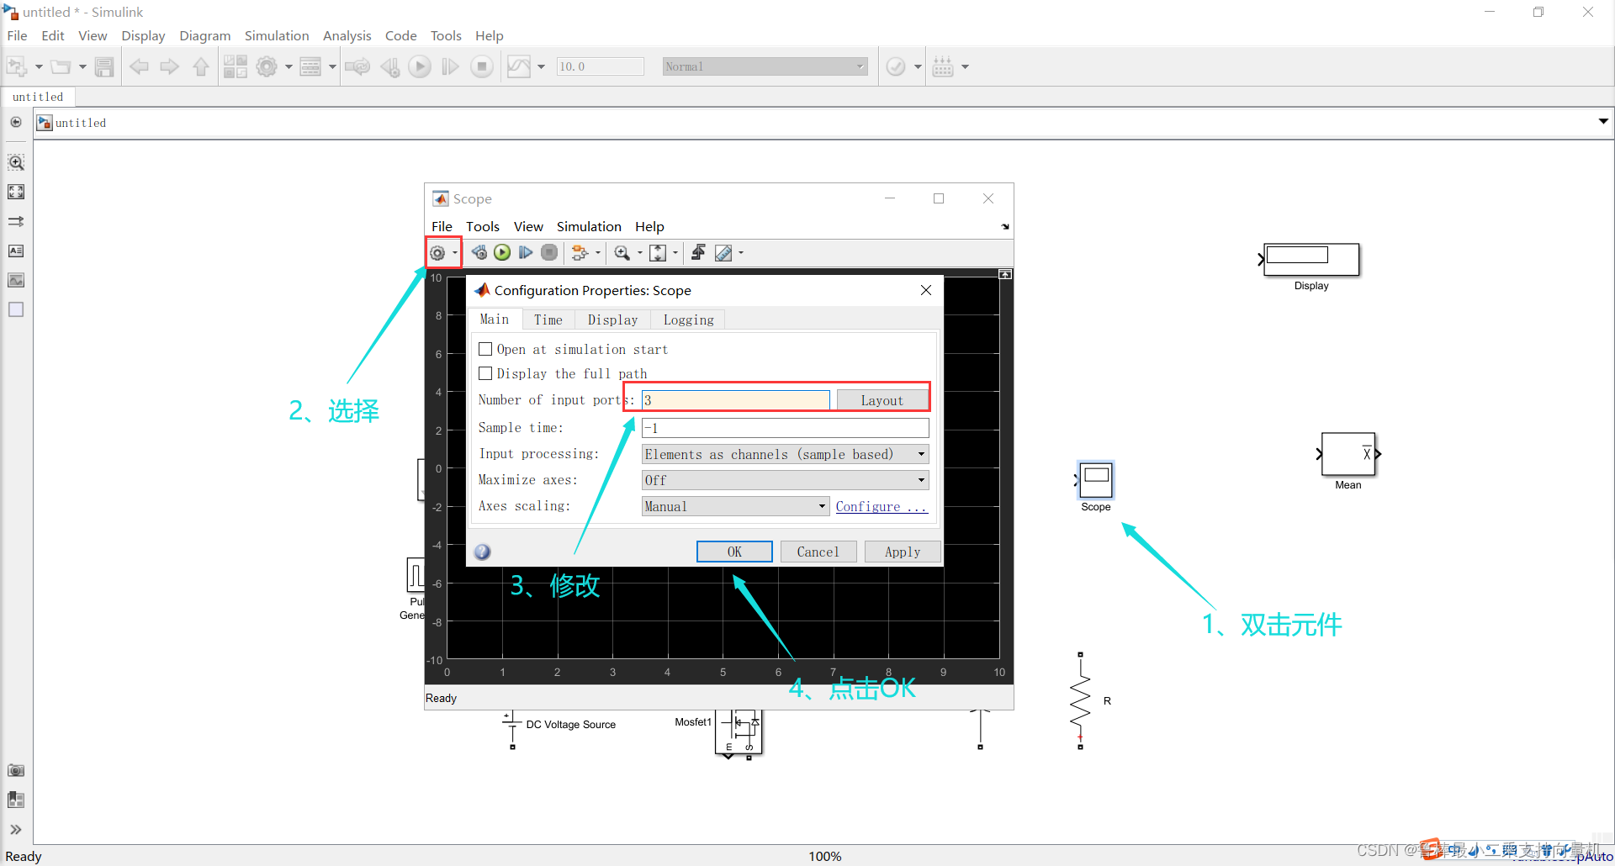Click fit to view in left palette

pyautogui.click(x=16, y=192)
